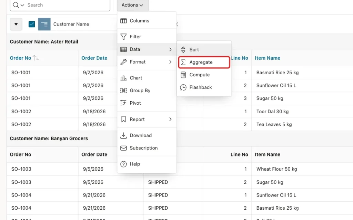The height and width of the screenshot is (220, 353).
Task: Click the Filter funnel icon
Action: click(x=123, y=37)
